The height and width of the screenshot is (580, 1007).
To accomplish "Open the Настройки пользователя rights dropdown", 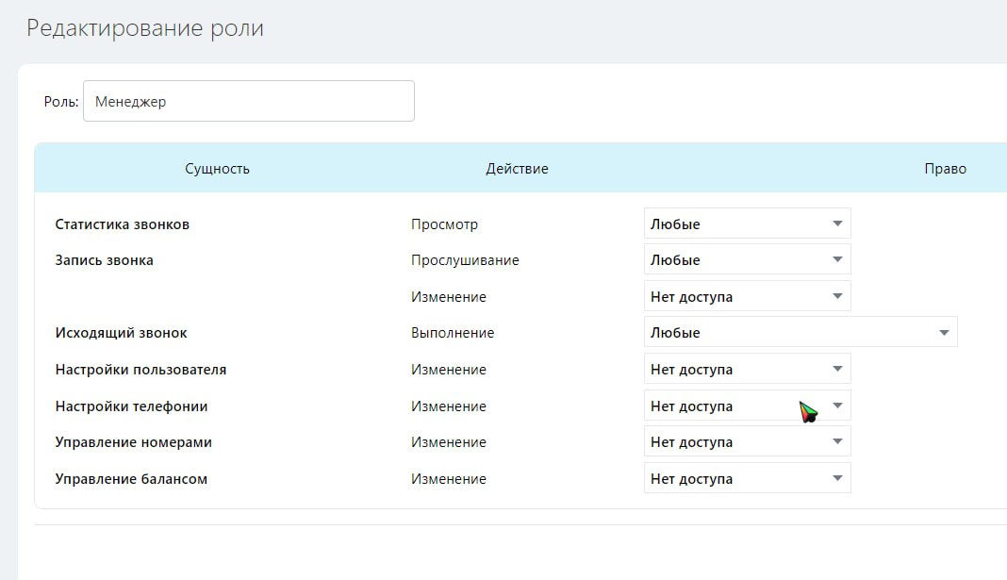I will (x=747, y=370).
